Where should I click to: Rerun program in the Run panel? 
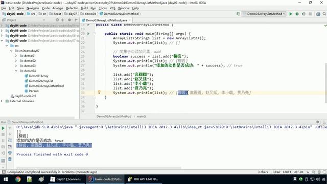[x=3, y=128]
